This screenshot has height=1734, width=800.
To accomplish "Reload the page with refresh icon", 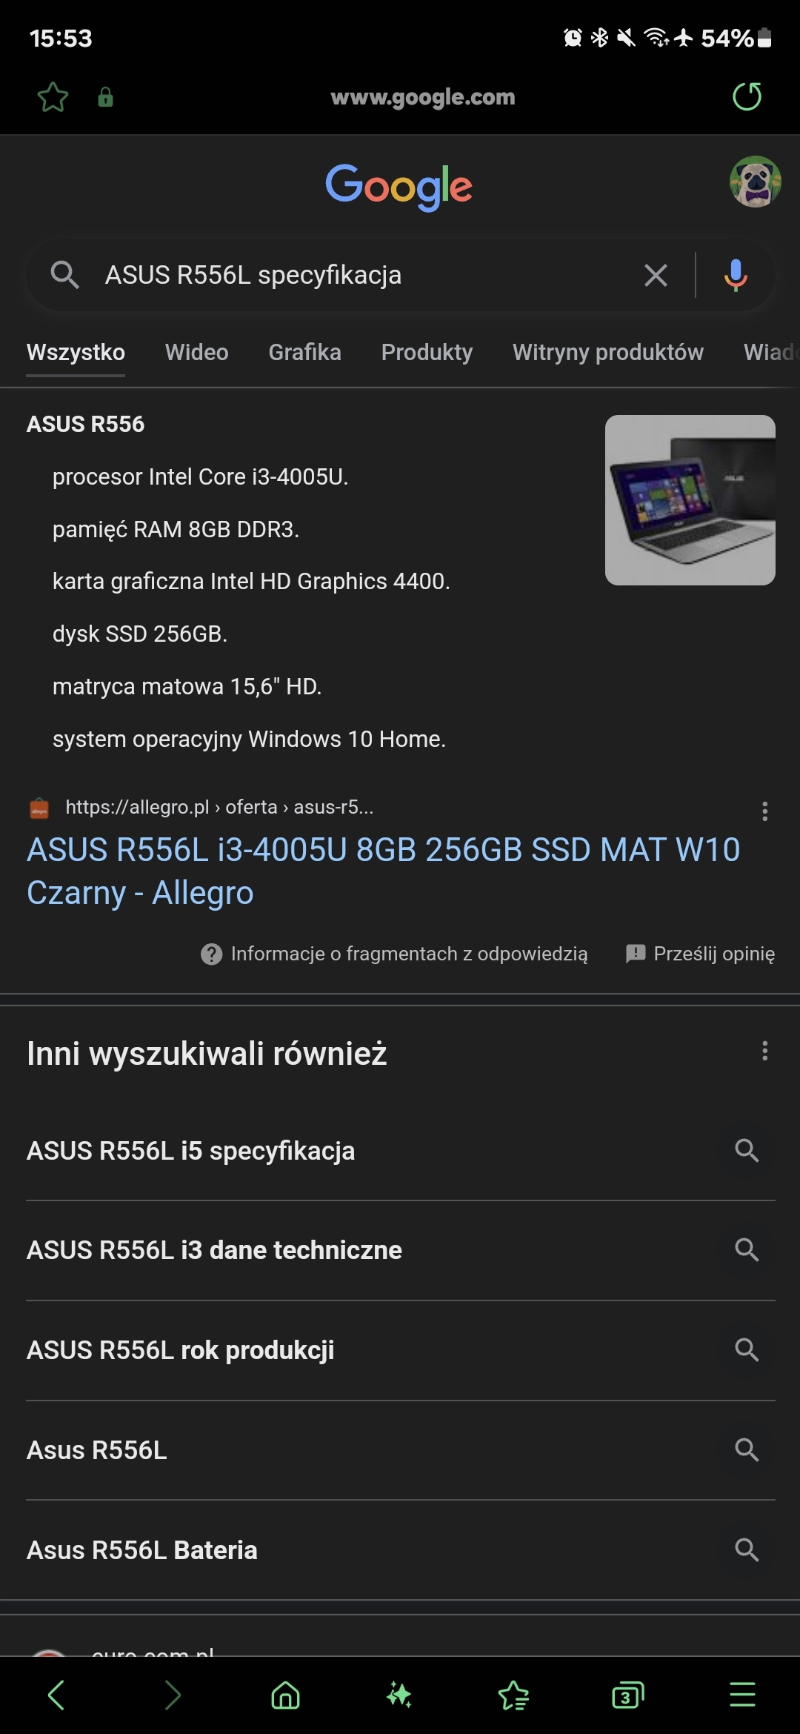I will pos(747,96).
